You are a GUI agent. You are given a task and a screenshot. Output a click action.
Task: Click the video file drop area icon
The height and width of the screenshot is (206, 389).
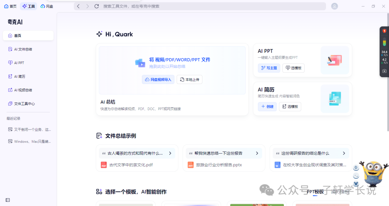coord(140,63)
